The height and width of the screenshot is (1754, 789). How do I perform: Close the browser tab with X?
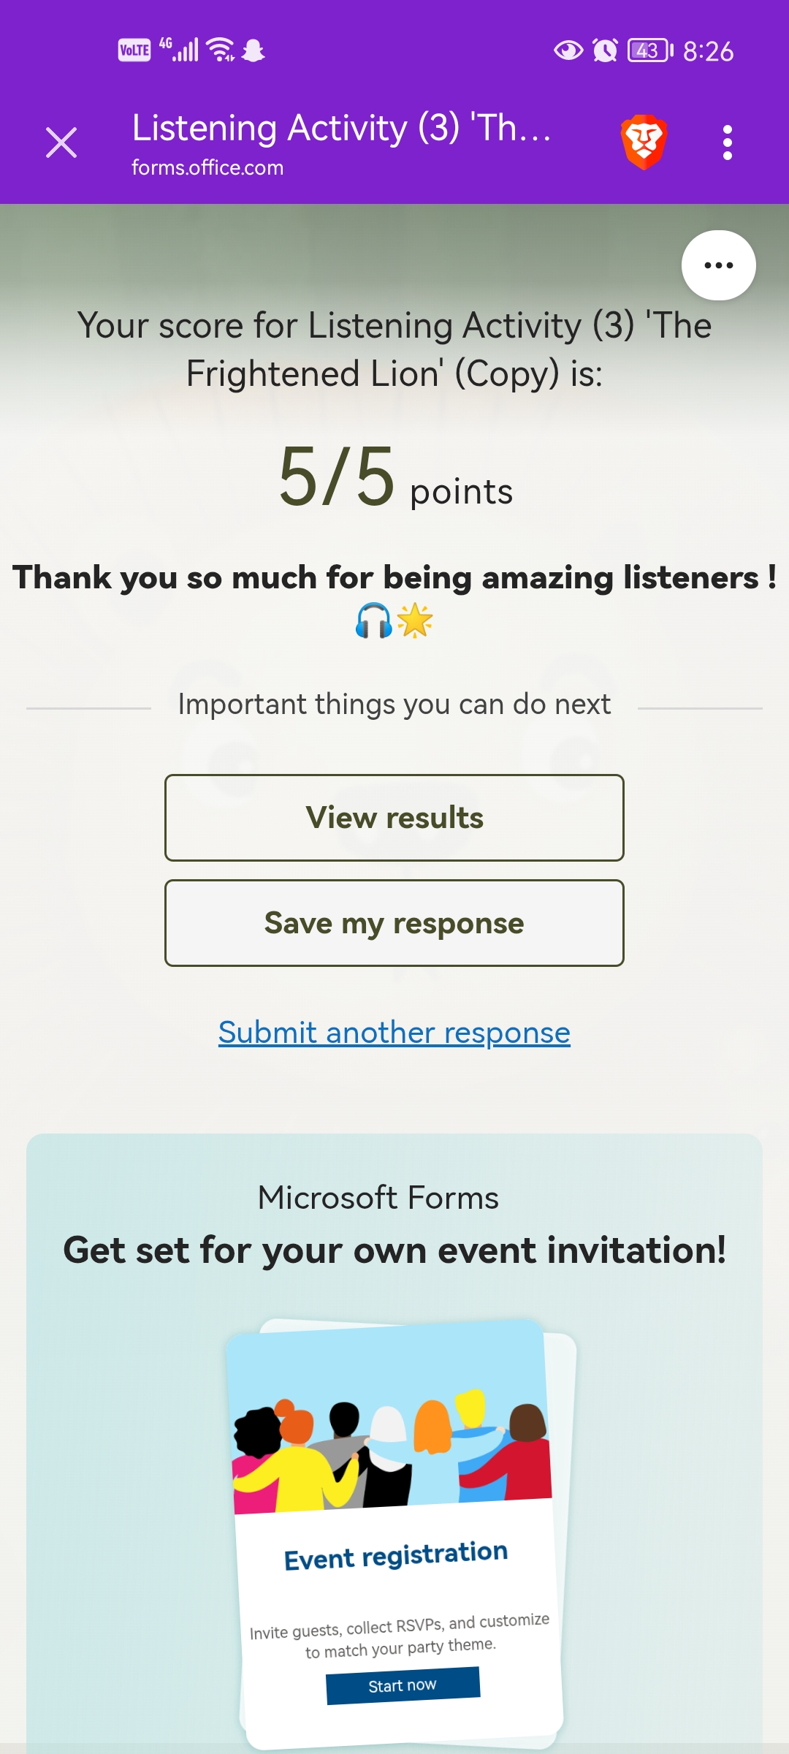tap(61, 143)
